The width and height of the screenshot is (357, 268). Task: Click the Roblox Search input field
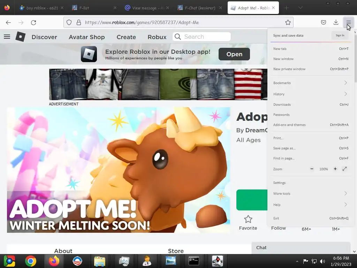click(x=202, y=37)
